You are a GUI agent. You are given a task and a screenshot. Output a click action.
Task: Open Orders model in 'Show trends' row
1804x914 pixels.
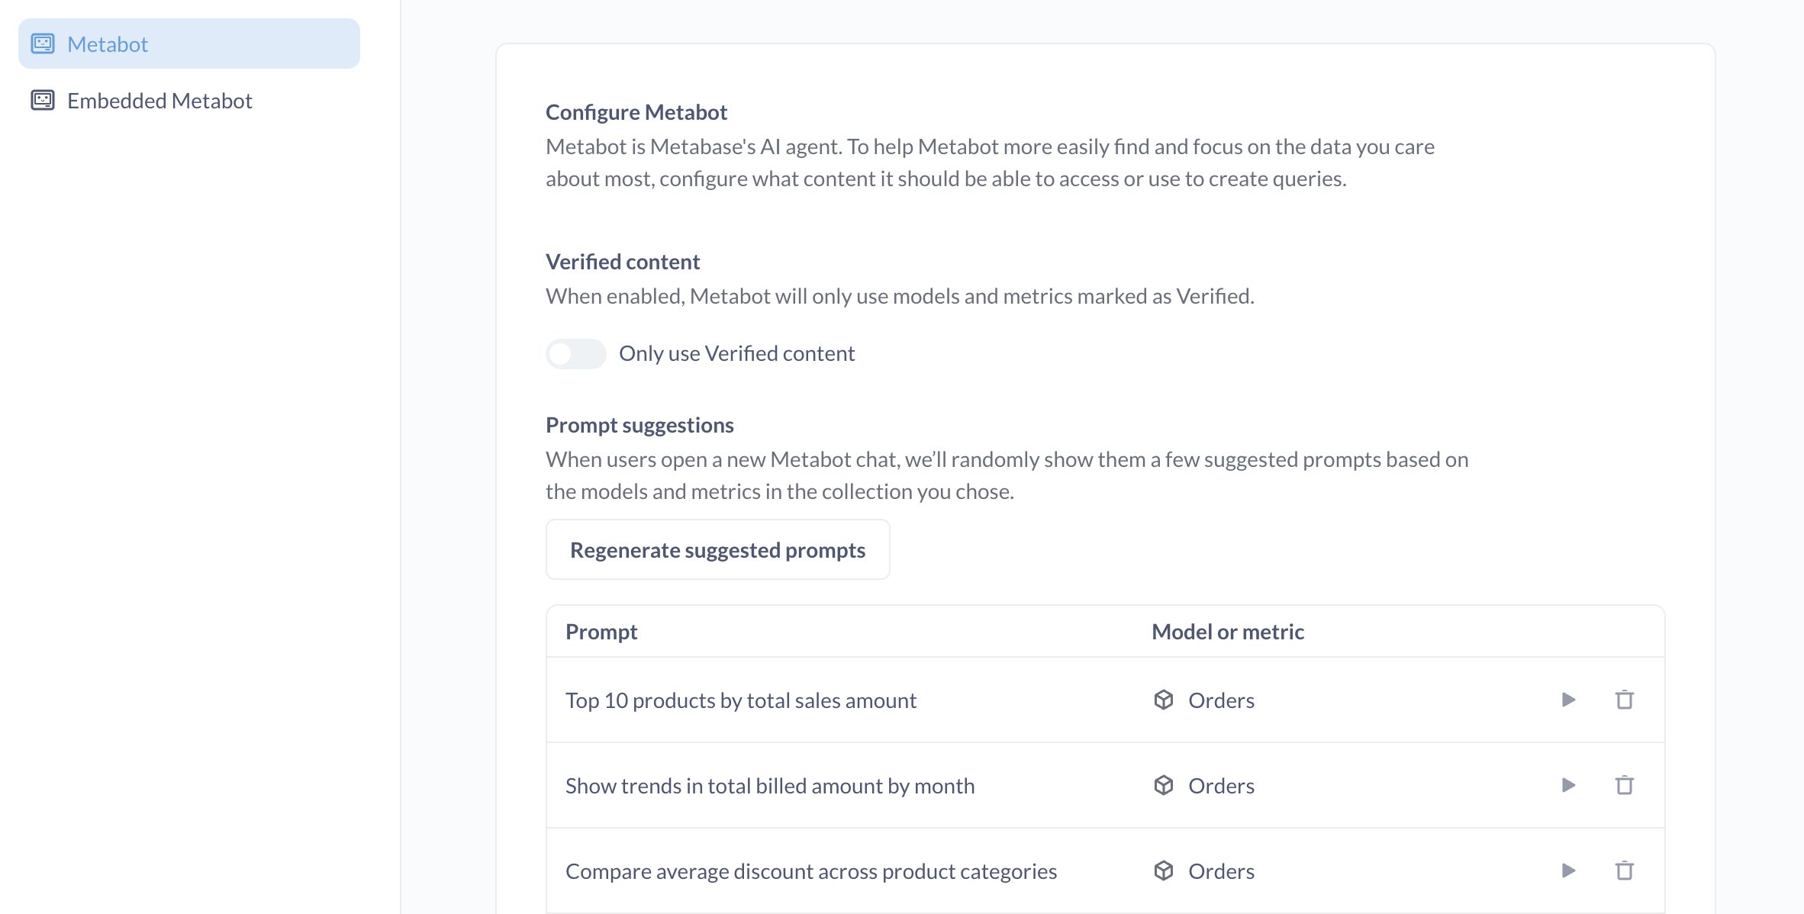click(x=1221, y=786)
